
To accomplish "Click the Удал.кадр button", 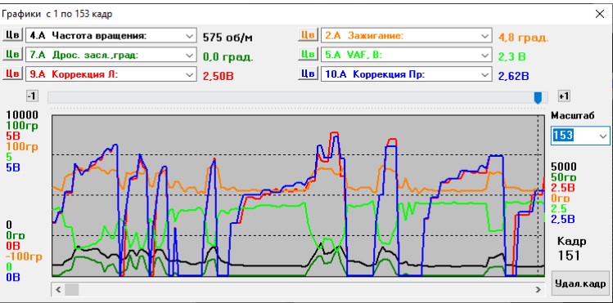I will (x=580, y=283).
